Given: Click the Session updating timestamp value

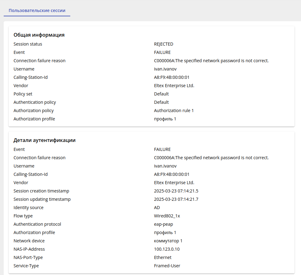Looking at the screenshot, I should tap(176, 199).
